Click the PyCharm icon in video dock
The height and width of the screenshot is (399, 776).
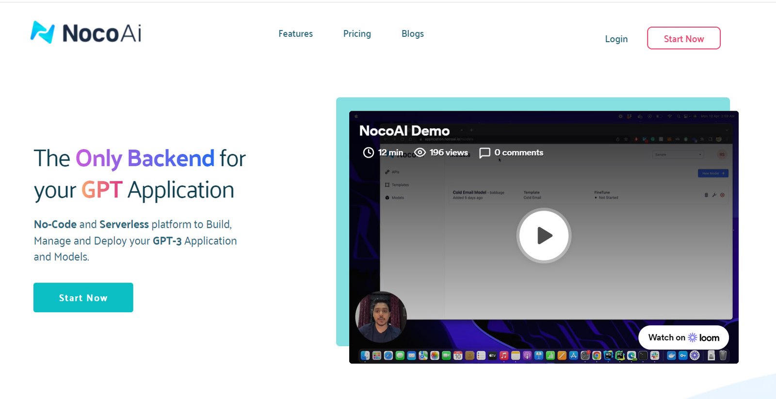[620, 355]
